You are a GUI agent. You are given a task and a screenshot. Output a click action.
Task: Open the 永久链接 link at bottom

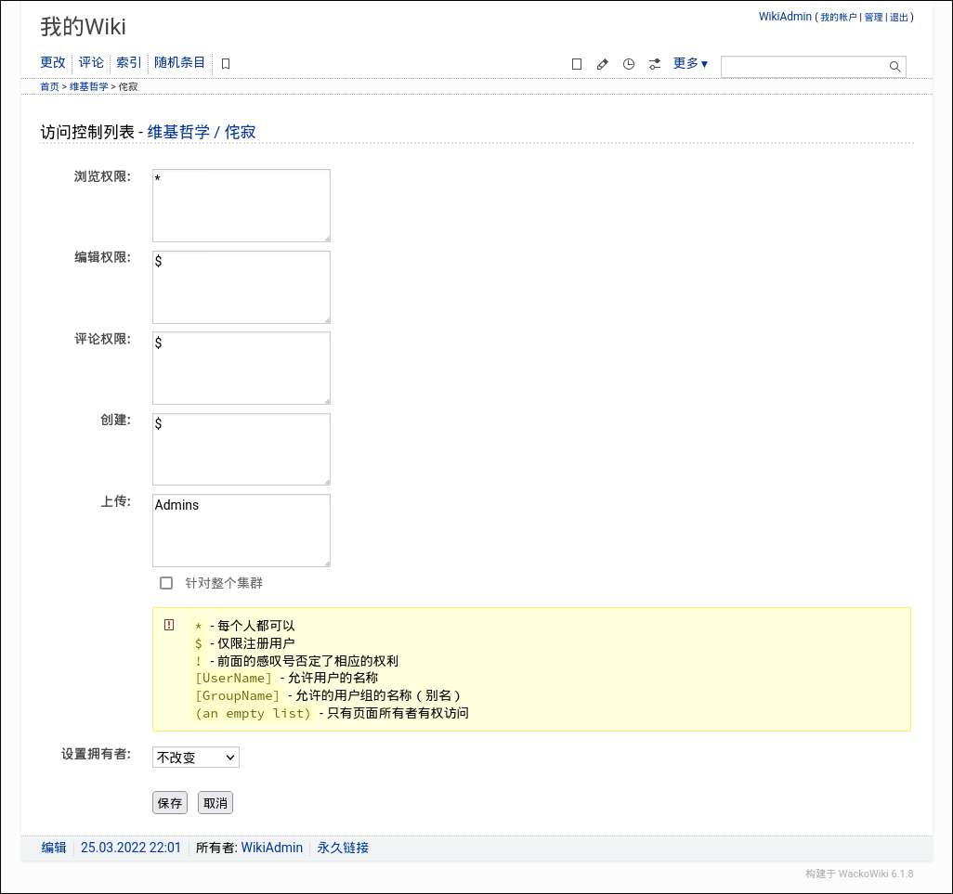point(342,848)
